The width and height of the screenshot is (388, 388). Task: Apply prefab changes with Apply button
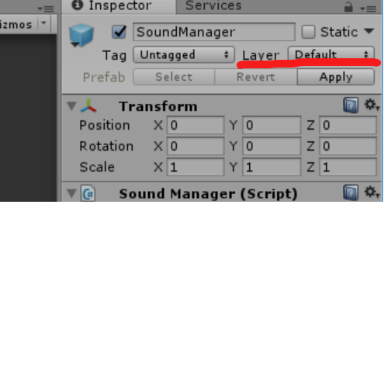(336, 77)
